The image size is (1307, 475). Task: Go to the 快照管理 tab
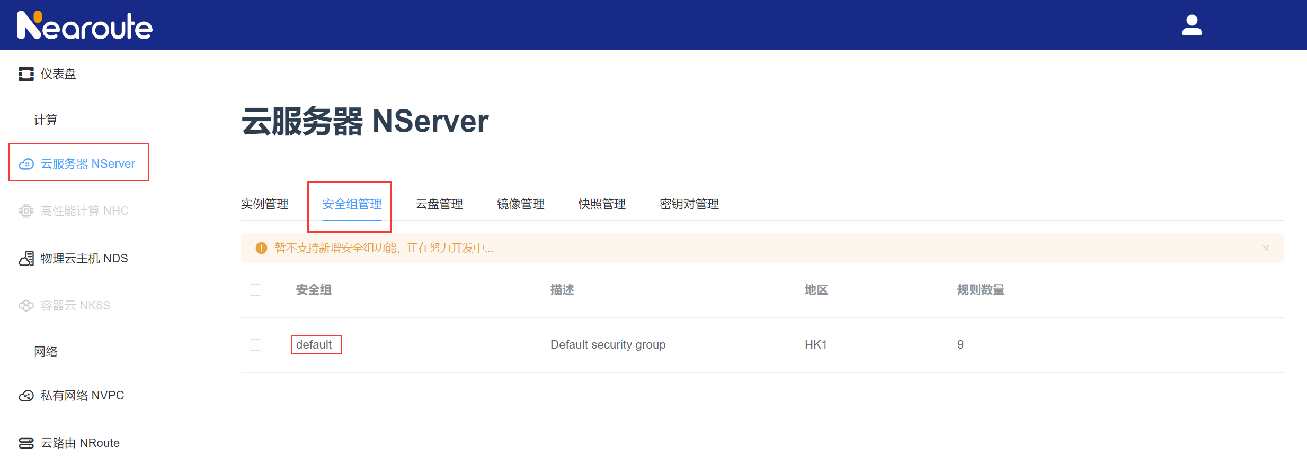[x=602, y=204]
